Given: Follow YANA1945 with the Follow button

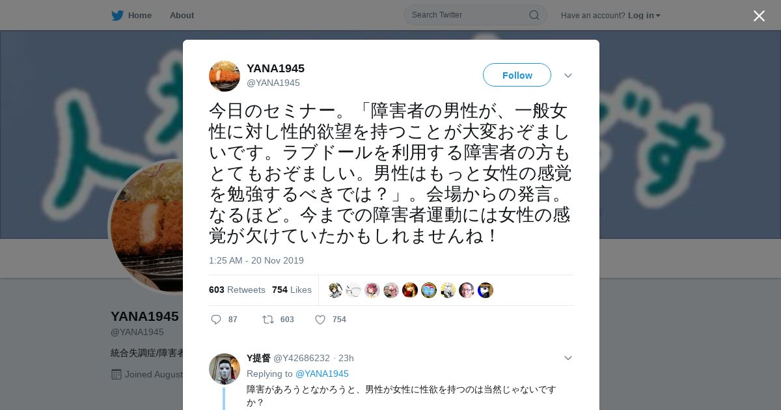Looking at the screenshot, I should coord(517,75).
